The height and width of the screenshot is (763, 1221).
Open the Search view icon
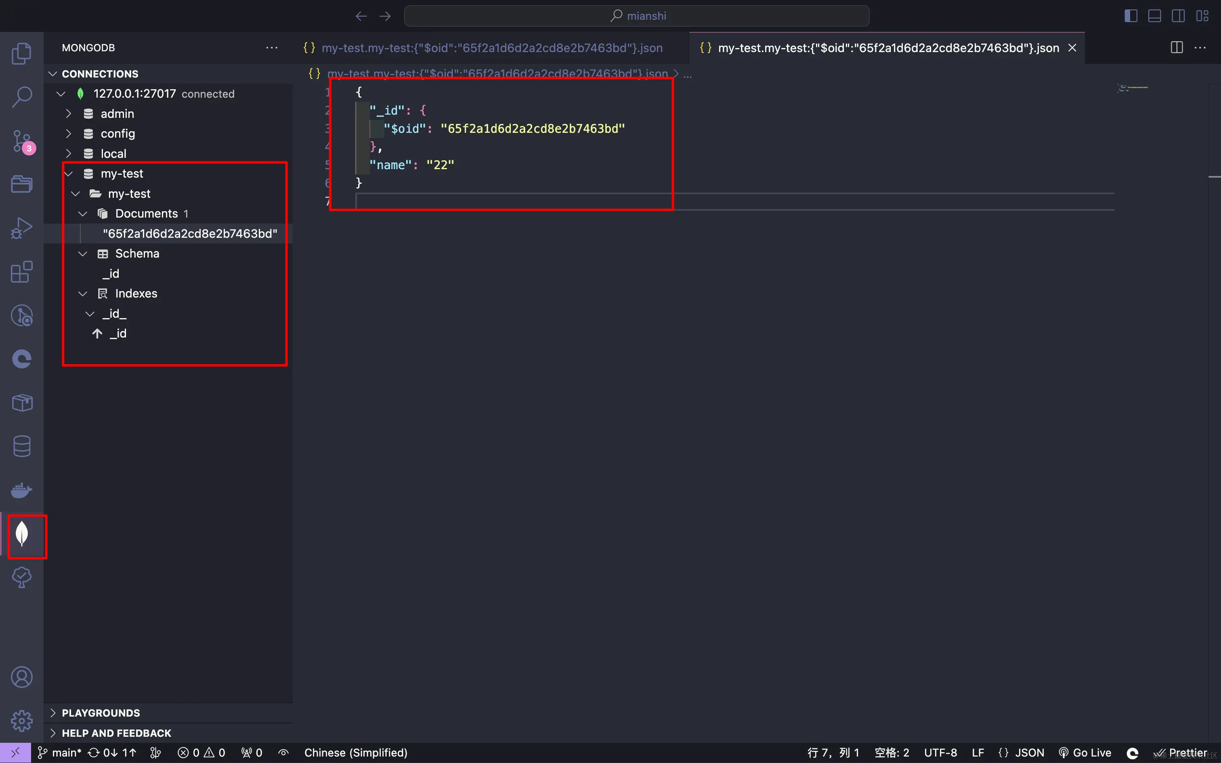point(22,97)
